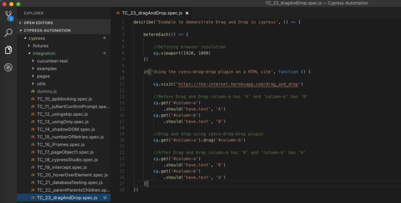
Task: Click the macOS green maximize button
Action: (18, 4)
